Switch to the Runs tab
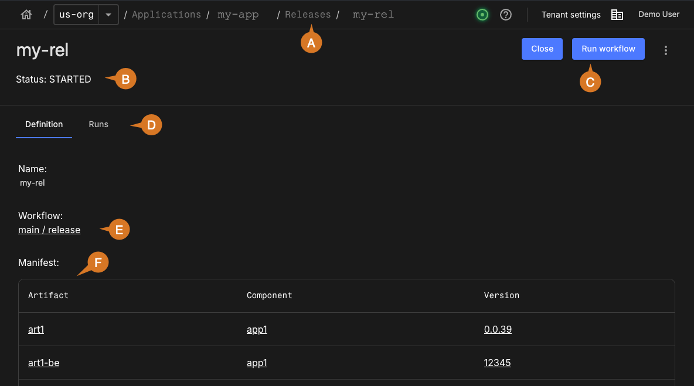 coord(98,124)
